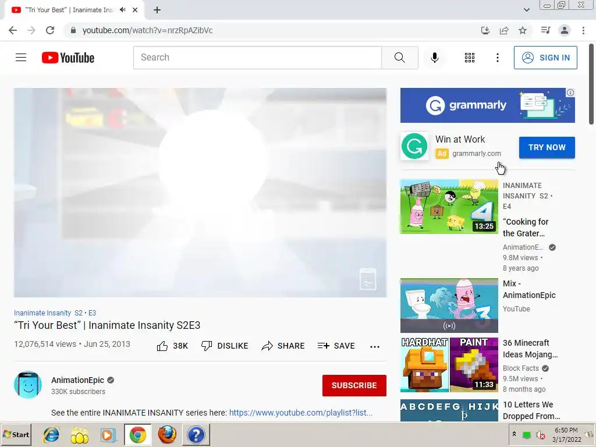Viewport: 596px width, 447px height.
Task: Install app via download icon in address bar
Action: point(485,30)
